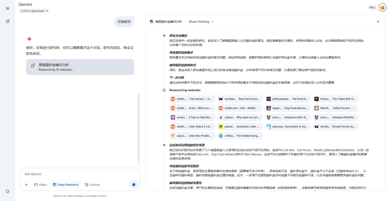Open Dog Food Advisor source chip
Image resolution: width=390 pixels, height=201 pixels.
288,108
